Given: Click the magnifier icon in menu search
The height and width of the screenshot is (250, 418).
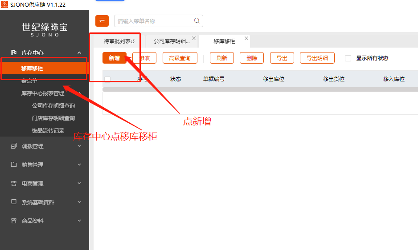Looking at the screenshot, I should (x=197, y=21).
